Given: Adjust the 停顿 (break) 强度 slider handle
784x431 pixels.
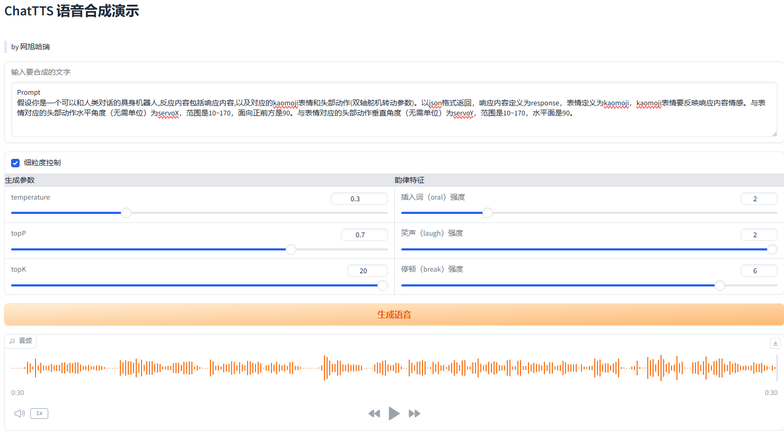Looking at the screenshot, I should pos(719,285).
